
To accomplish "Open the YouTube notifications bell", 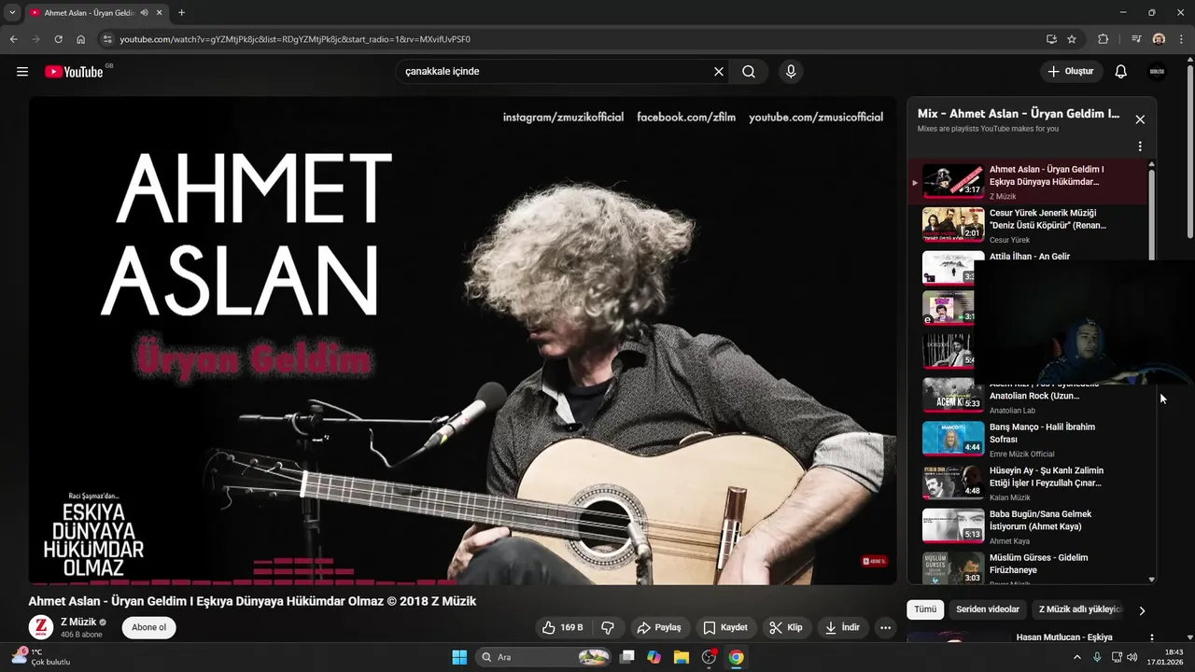I will pyautogui.click(x=1121, y=72).
